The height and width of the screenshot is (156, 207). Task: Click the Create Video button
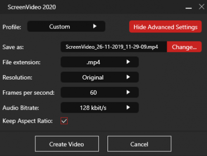(67, 144)
